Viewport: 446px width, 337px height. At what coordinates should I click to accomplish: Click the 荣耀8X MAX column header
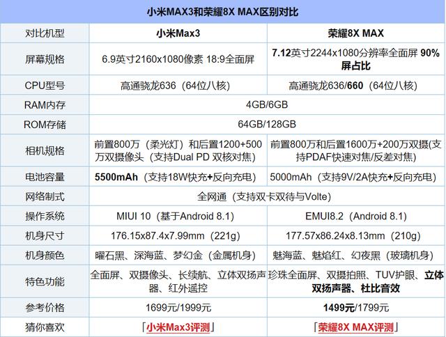click(356, 33)
